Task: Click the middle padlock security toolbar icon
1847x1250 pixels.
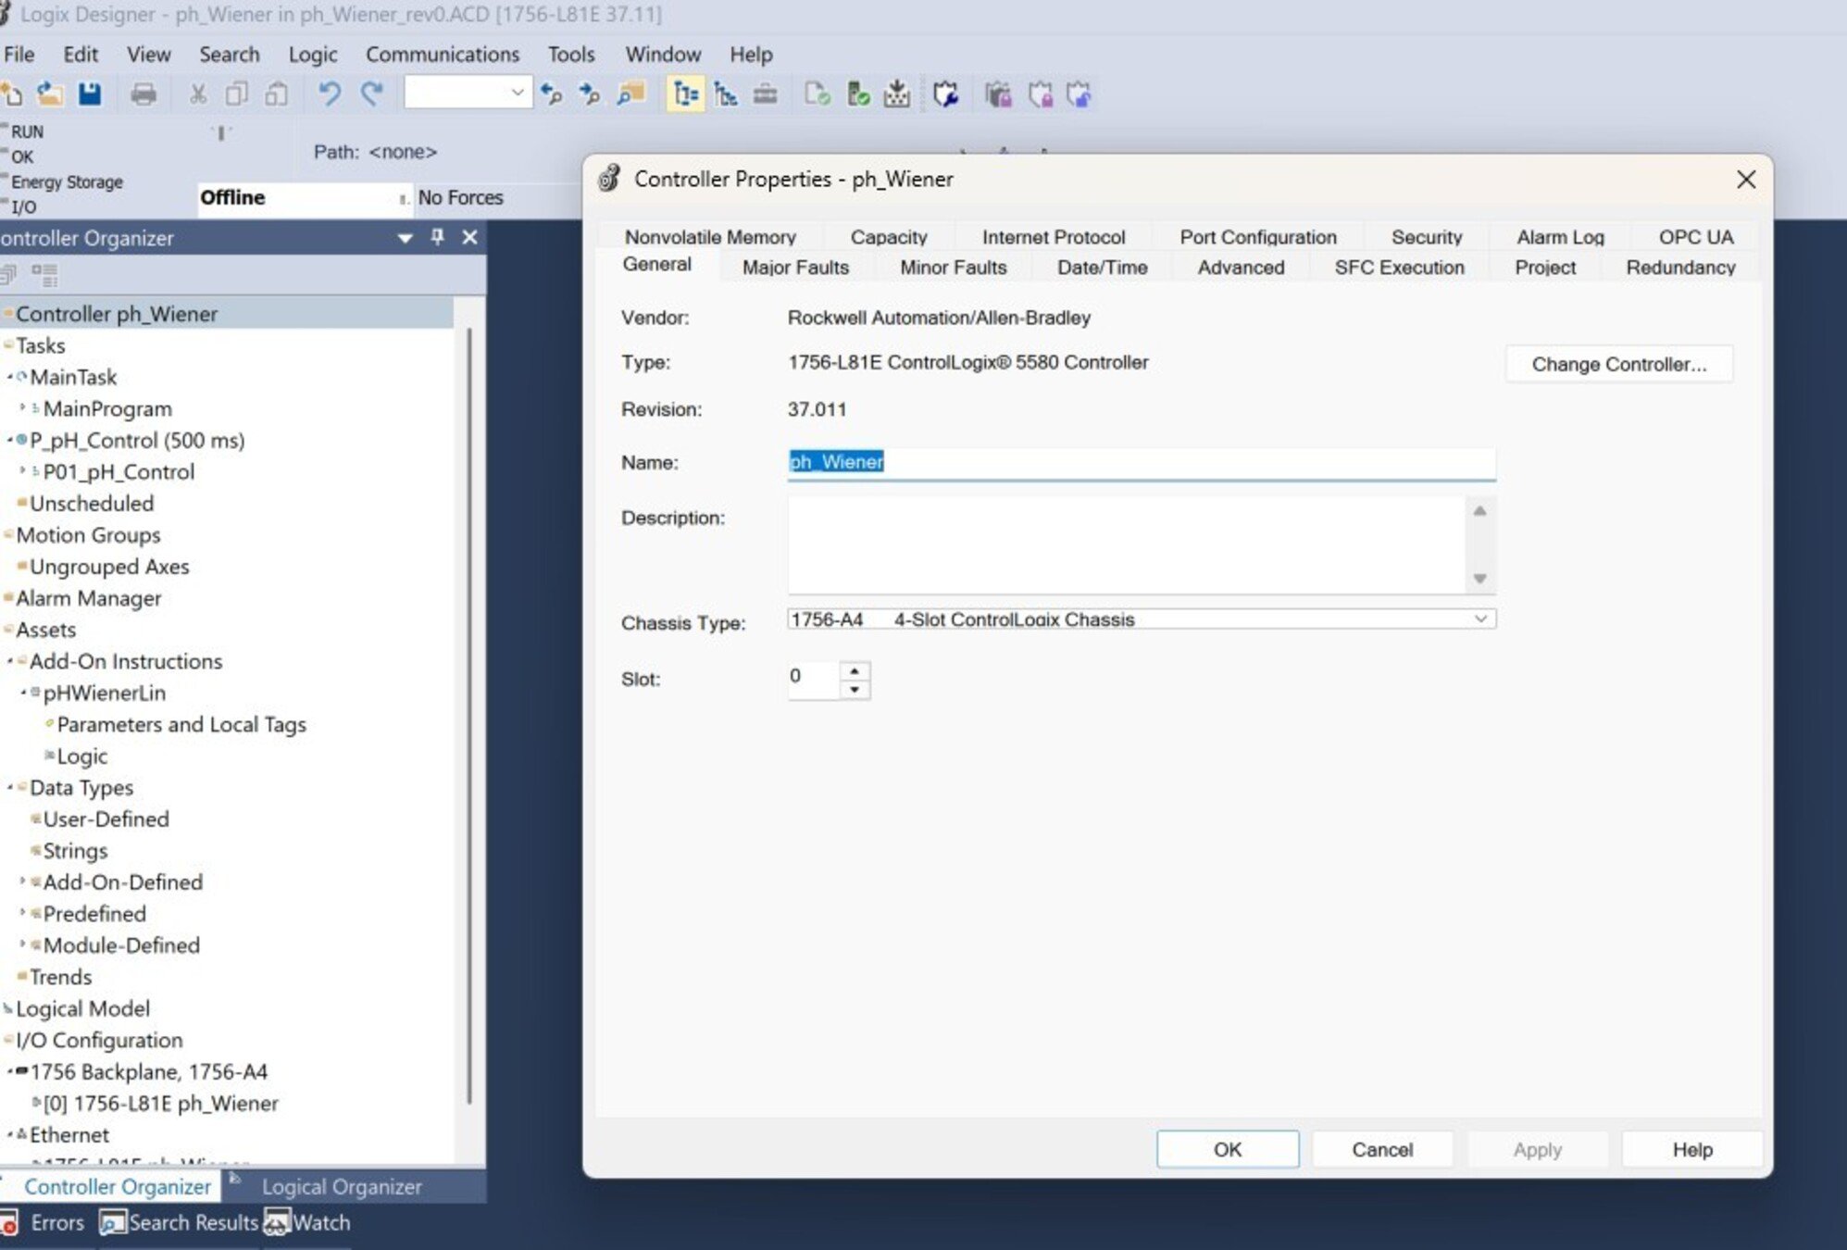Action: point(1040,94)
